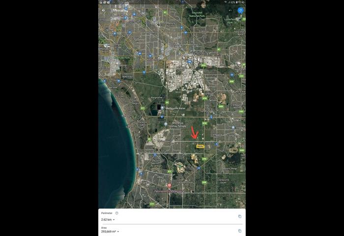Tap the Cranbourne South label
The width and height of the screenshot is (344, 236).
coord(223,181)
